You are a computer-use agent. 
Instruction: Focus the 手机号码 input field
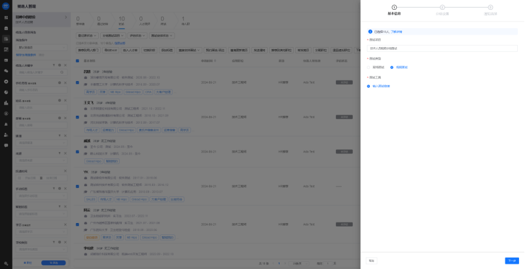coord(41,90)
